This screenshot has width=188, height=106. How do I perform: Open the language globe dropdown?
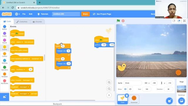[x=17, y=14]
